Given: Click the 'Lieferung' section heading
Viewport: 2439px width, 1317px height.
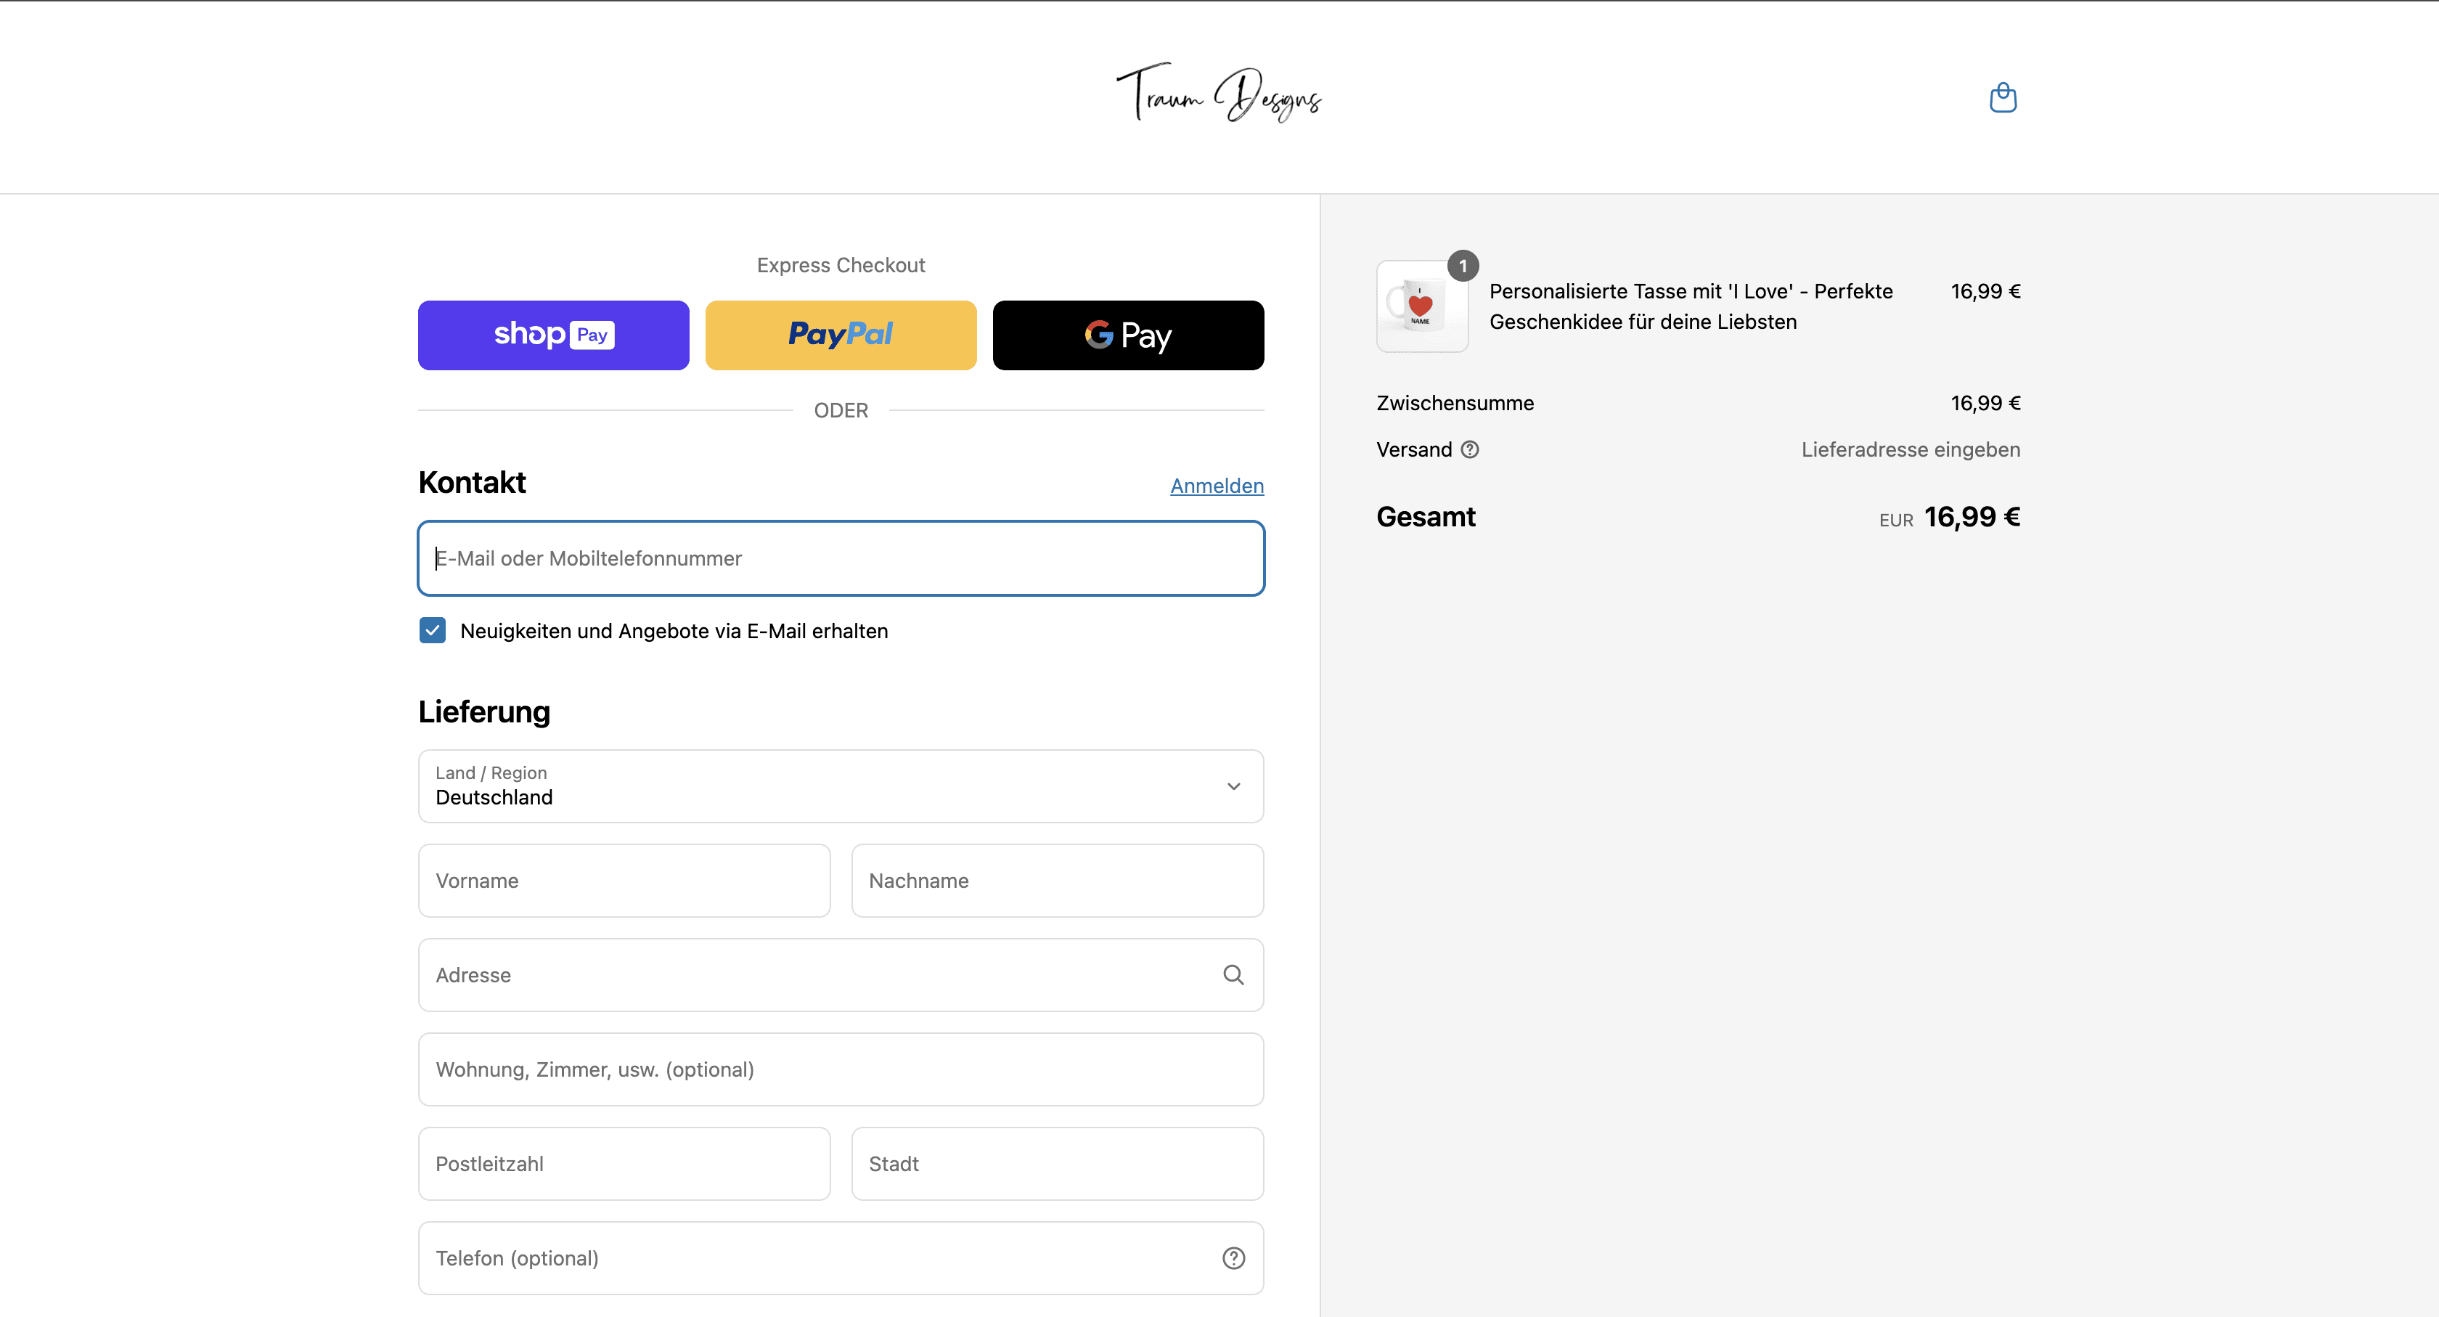Looking at the screenshot, I should tap(485, 712).
